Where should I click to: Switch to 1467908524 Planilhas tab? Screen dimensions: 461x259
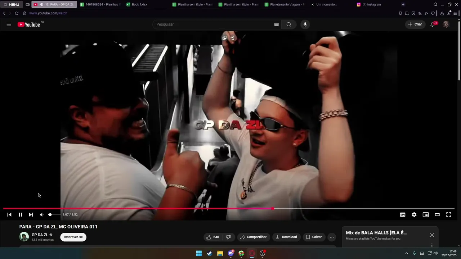[100, 5]
